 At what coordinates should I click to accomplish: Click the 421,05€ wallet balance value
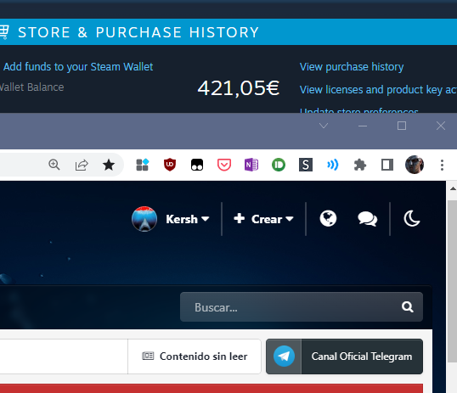click(239, 88)
